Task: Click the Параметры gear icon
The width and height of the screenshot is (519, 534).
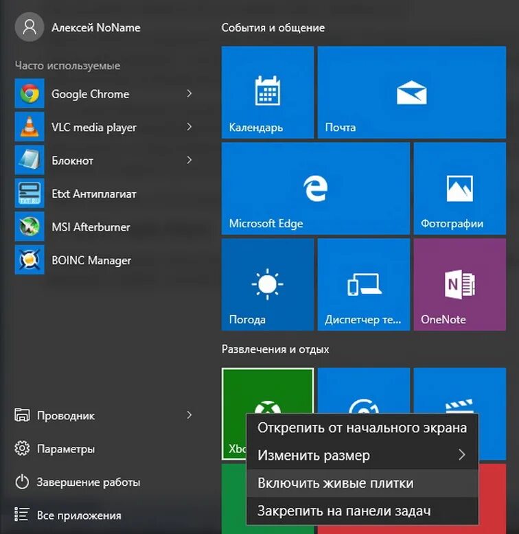Action: pyautogui.click(x=22, y=448)
